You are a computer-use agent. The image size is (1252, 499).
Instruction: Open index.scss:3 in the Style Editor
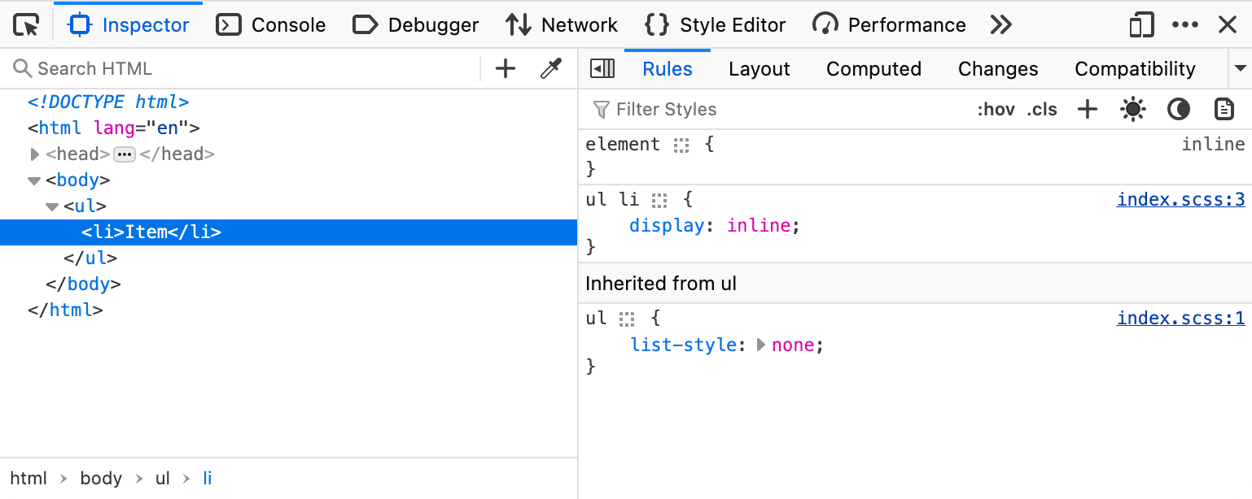(1180, 198)
